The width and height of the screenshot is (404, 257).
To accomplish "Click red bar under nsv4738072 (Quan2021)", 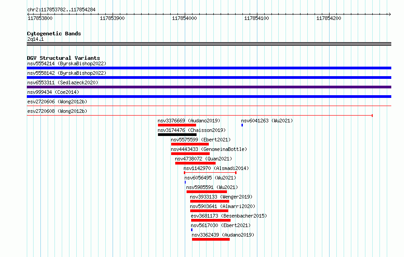I will point(195,163).
